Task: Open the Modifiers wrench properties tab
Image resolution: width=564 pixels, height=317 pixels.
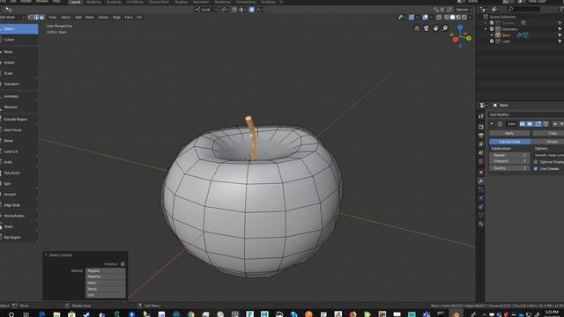Action: (x=481, y=181)
